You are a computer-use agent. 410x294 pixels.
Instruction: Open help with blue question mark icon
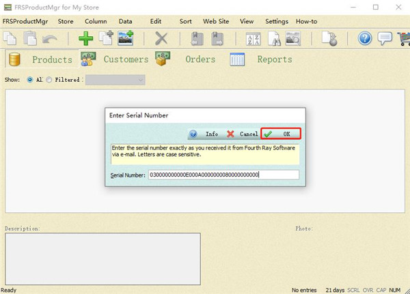365,38
